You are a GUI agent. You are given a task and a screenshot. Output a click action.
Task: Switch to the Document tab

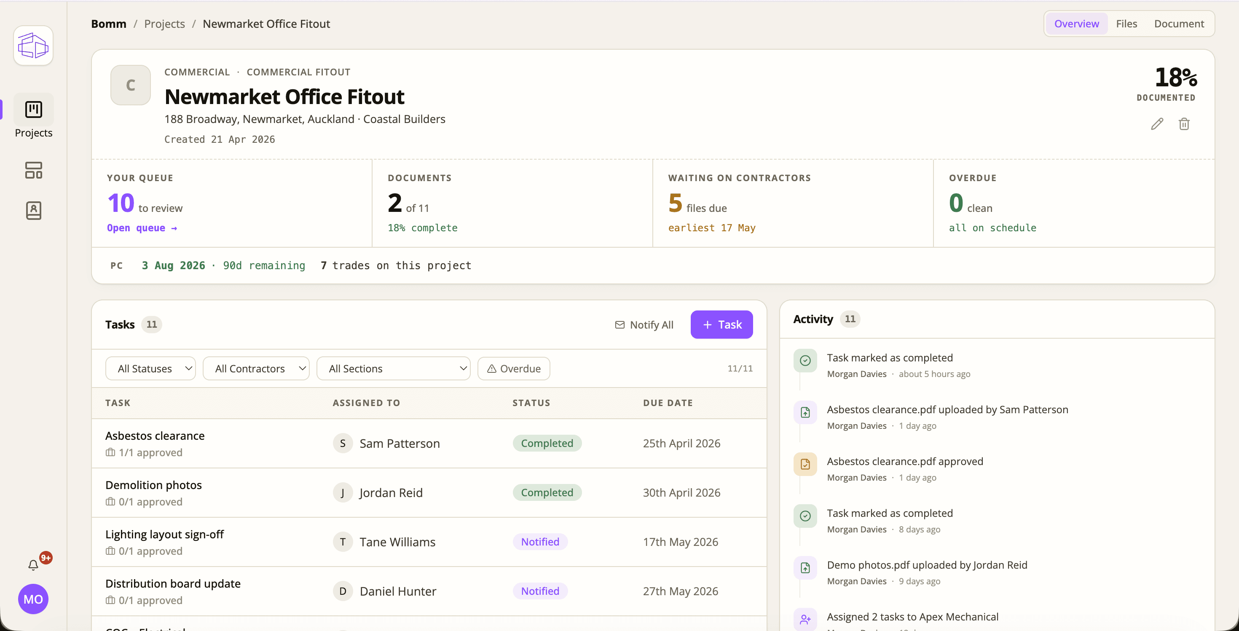[x=1179, y=24]
